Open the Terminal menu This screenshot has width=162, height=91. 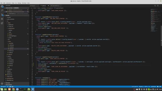click(x=24, y=3)
